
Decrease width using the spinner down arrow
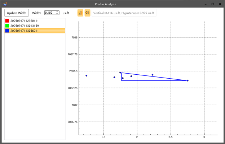click(x=57, y=14)
